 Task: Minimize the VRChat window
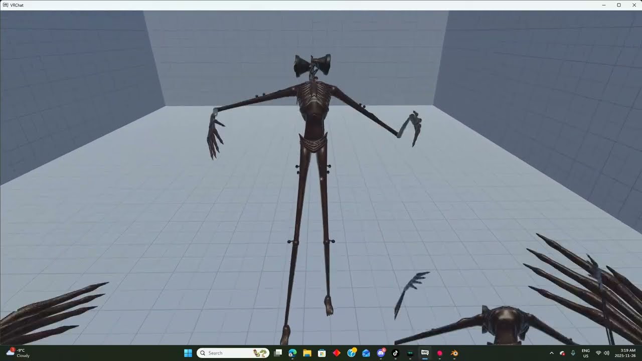[604, 5]
